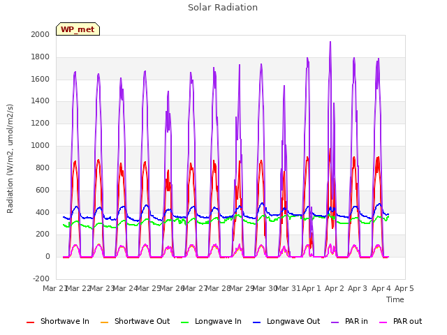The image size is (447, 335).
Task: Click the WP_met label box
Action: click(x=78, y=29)
